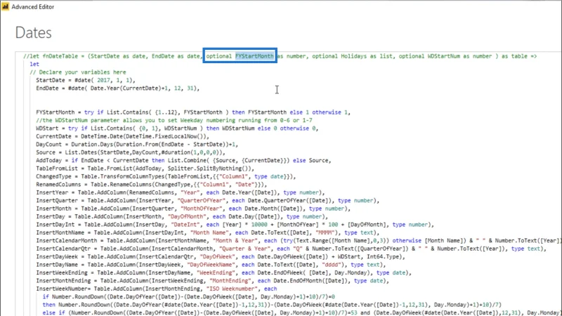Viewport: 562px width, 316px height.
Task: Click the RenamedColumns = Table.RenameColumns line
Action: tap(151, 185)
